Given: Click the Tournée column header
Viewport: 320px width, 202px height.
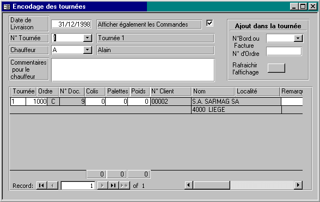Looking at the screenshot, I should coord(23,91).
